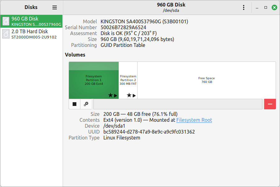Unmount the partition with the stop button
Screen dimensions: 280x187
[x=75, y=104]
